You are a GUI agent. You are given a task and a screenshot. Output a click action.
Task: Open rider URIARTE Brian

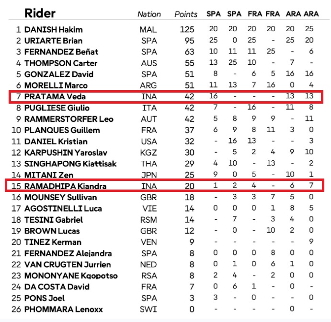click(x=53, y=41)
